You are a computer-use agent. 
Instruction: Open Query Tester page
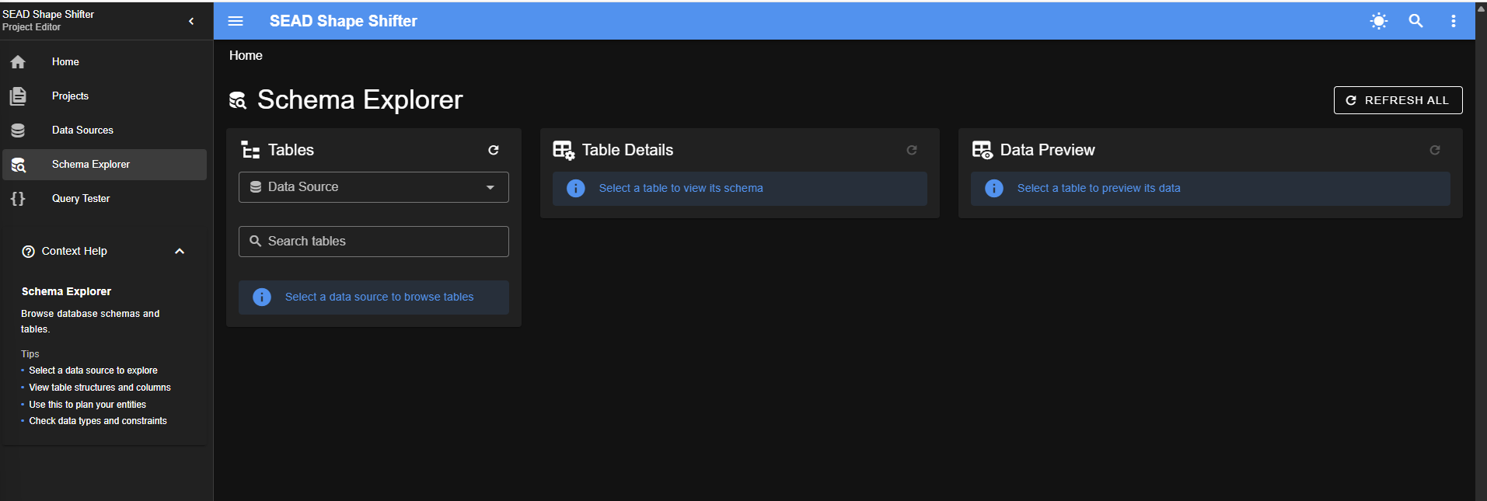pyautogui.click(x=81, y=199)
